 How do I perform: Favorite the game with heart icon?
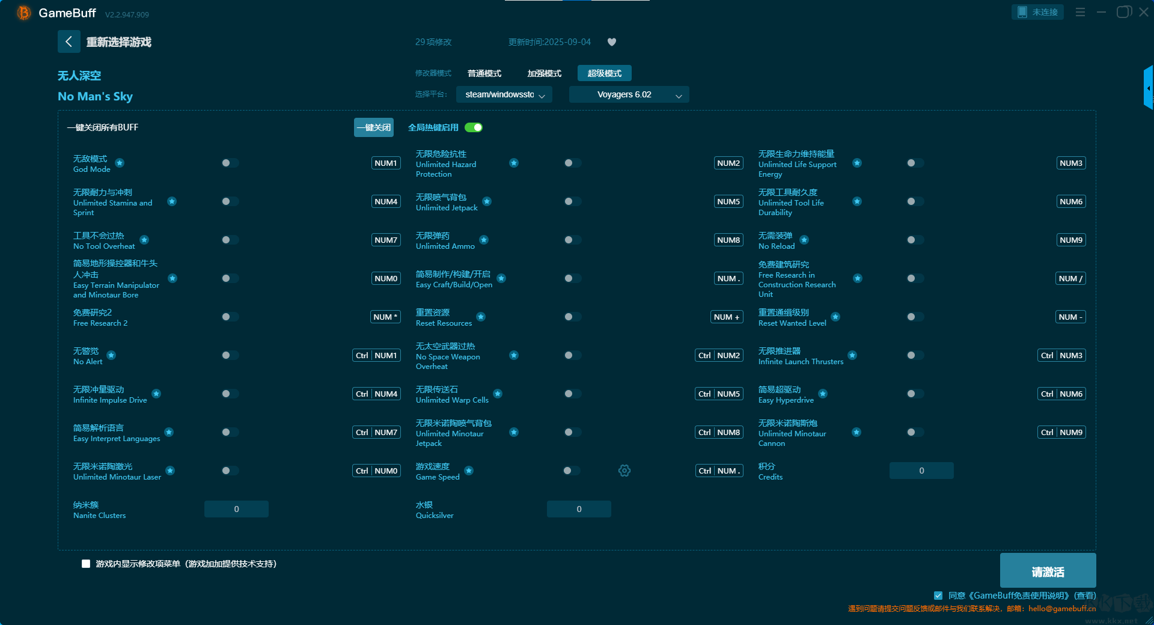(612, 42)
